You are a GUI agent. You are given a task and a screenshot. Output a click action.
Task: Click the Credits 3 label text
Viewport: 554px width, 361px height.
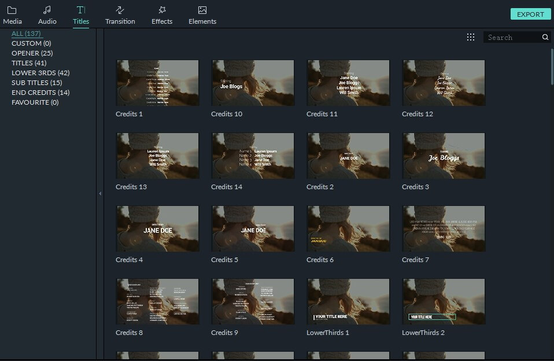click(x=415, y=187)
